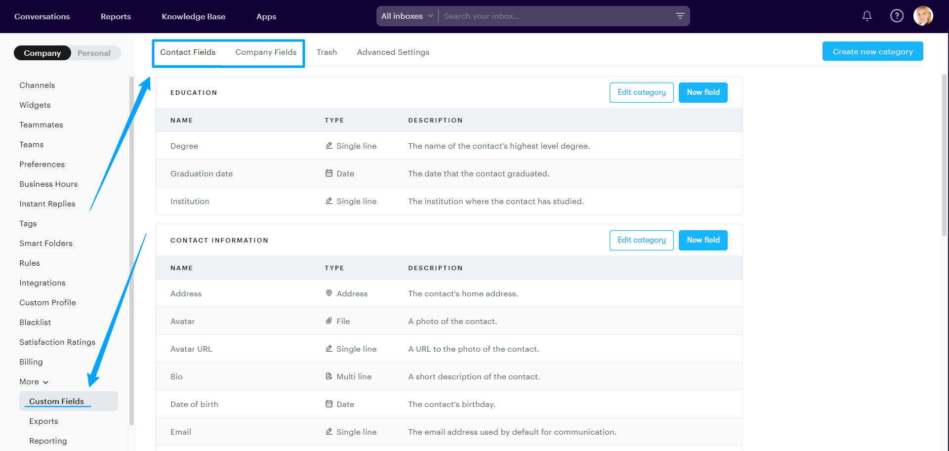Go to Teams in sidebar
Viewport: 949px width, 451px height.
pyautogui.click(x=32, y=144)
